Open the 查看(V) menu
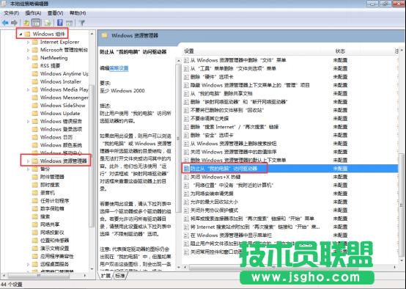Viewport: 406px width, 289px height. click(x=56, y=12)
